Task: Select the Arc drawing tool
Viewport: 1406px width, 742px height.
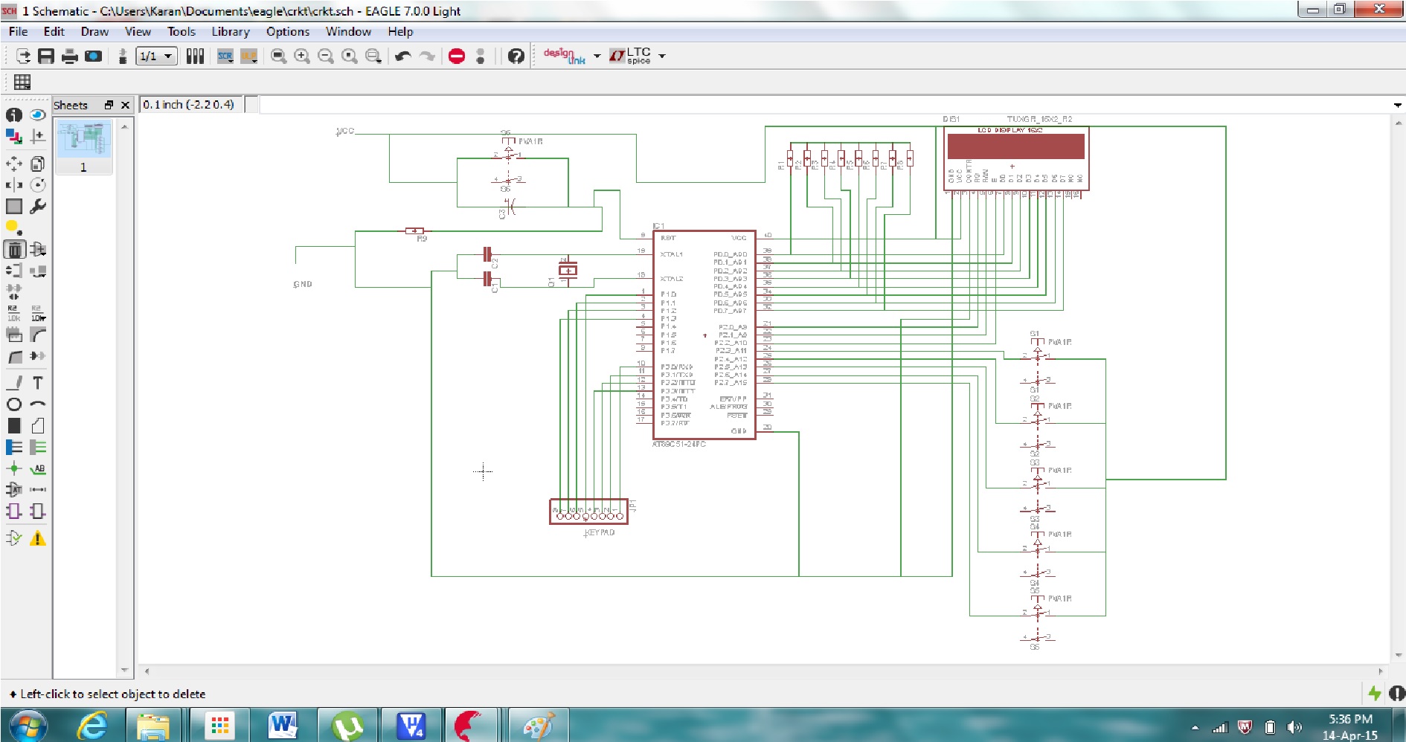Action: tap(38, 404)
